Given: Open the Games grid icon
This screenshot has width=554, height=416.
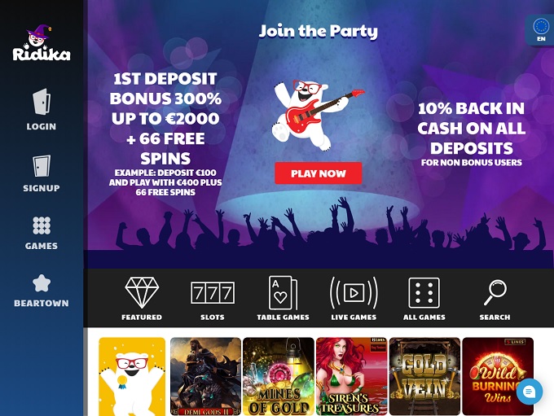Looking at the screenshot, I should pyautogui.click(x=42, y=226).
